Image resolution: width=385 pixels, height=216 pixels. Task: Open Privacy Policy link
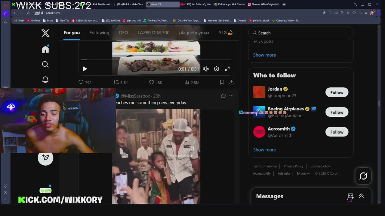294,166
